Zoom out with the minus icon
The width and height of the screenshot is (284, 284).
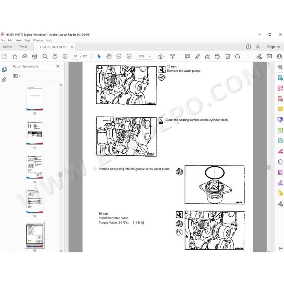119,56
